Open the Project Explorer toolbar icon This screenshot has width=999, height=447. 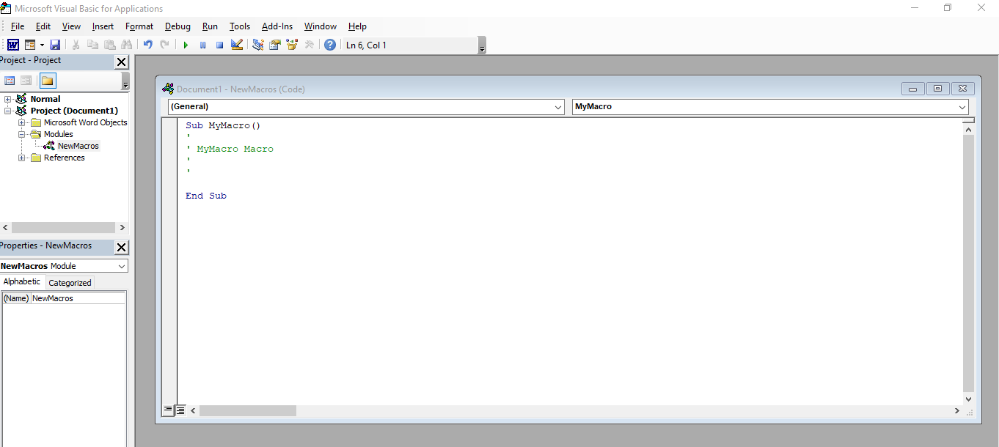click(x=258, y=45)
